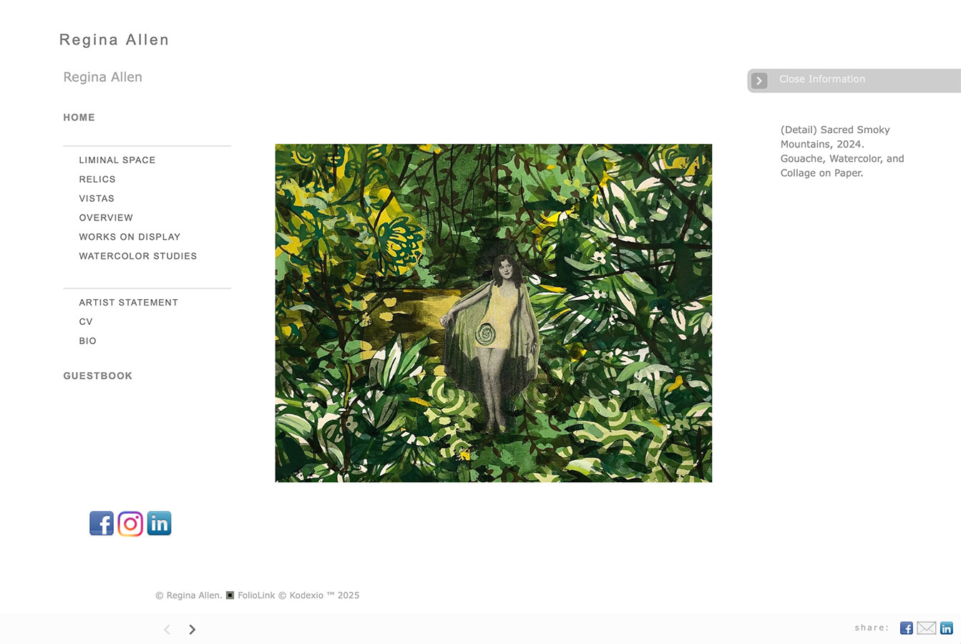
Task: Go to next image with right arrow
Action: 192,630
